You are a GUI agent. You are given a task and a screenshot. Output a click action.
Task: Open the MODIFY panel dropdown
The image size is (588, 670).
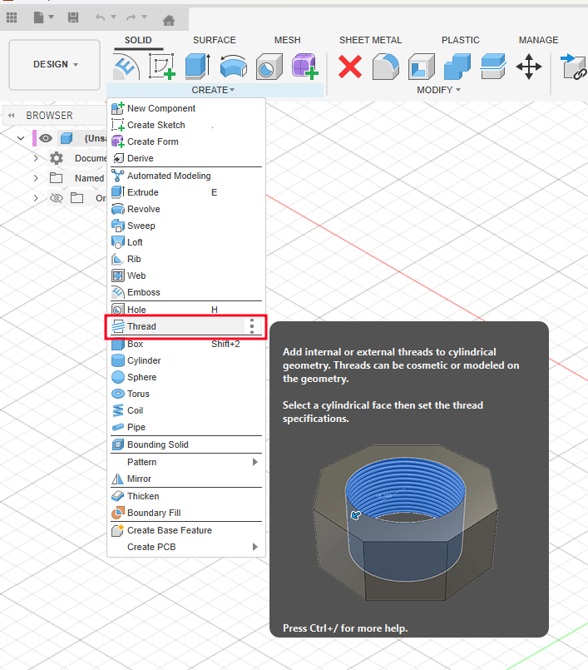438,90
